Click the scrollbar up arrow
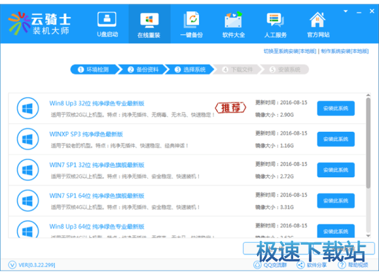 pos(368,95)
